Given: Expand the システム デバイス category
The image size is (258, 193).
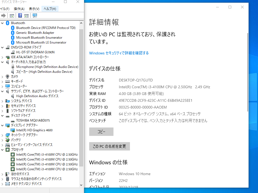Looking at the screenshot, I should [2, 101].
